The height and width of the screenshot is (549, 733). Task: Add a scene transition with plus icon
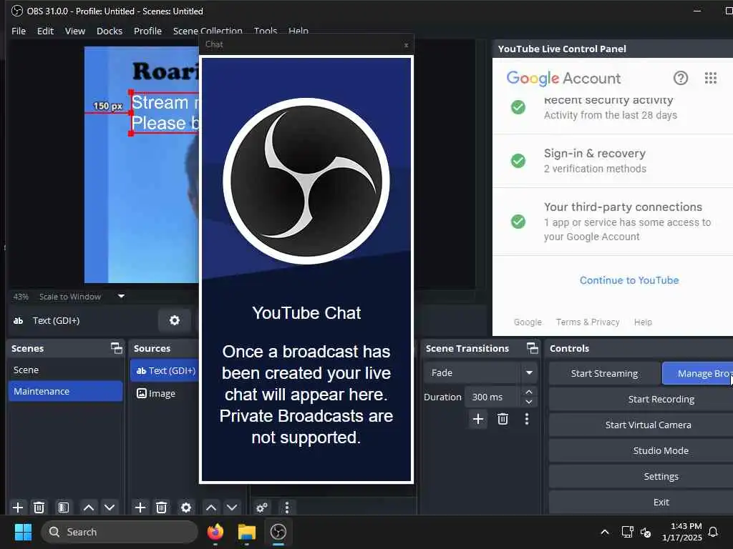pos(477,419)
